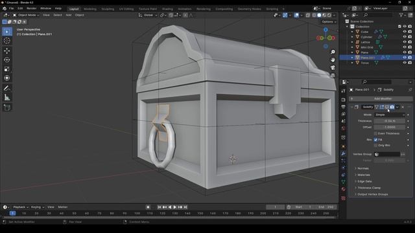Open the Global transform orientation dropdown
The image size is (415, 233).
click(x=148, y=15)
